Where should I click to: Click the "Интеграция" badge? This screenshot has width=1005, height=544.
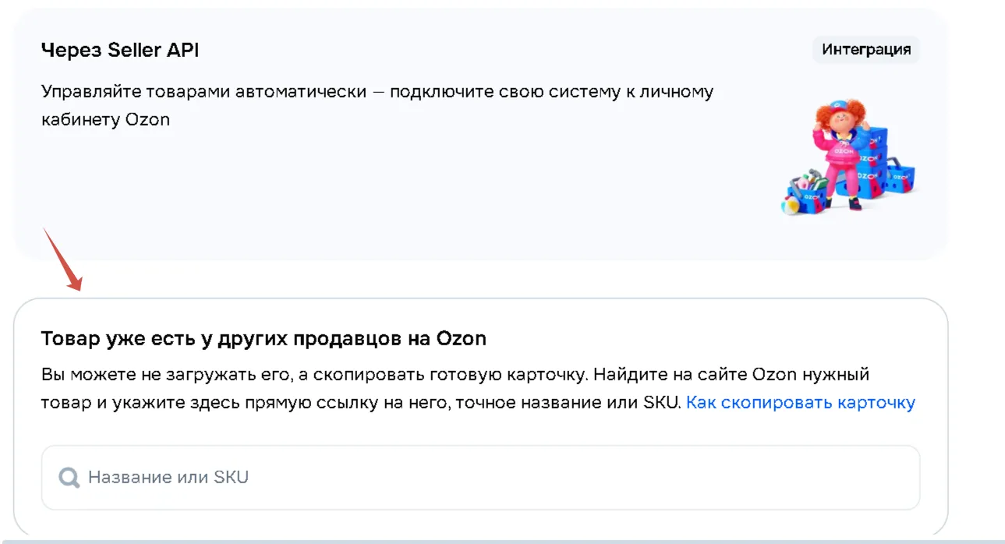coord(866,50)
